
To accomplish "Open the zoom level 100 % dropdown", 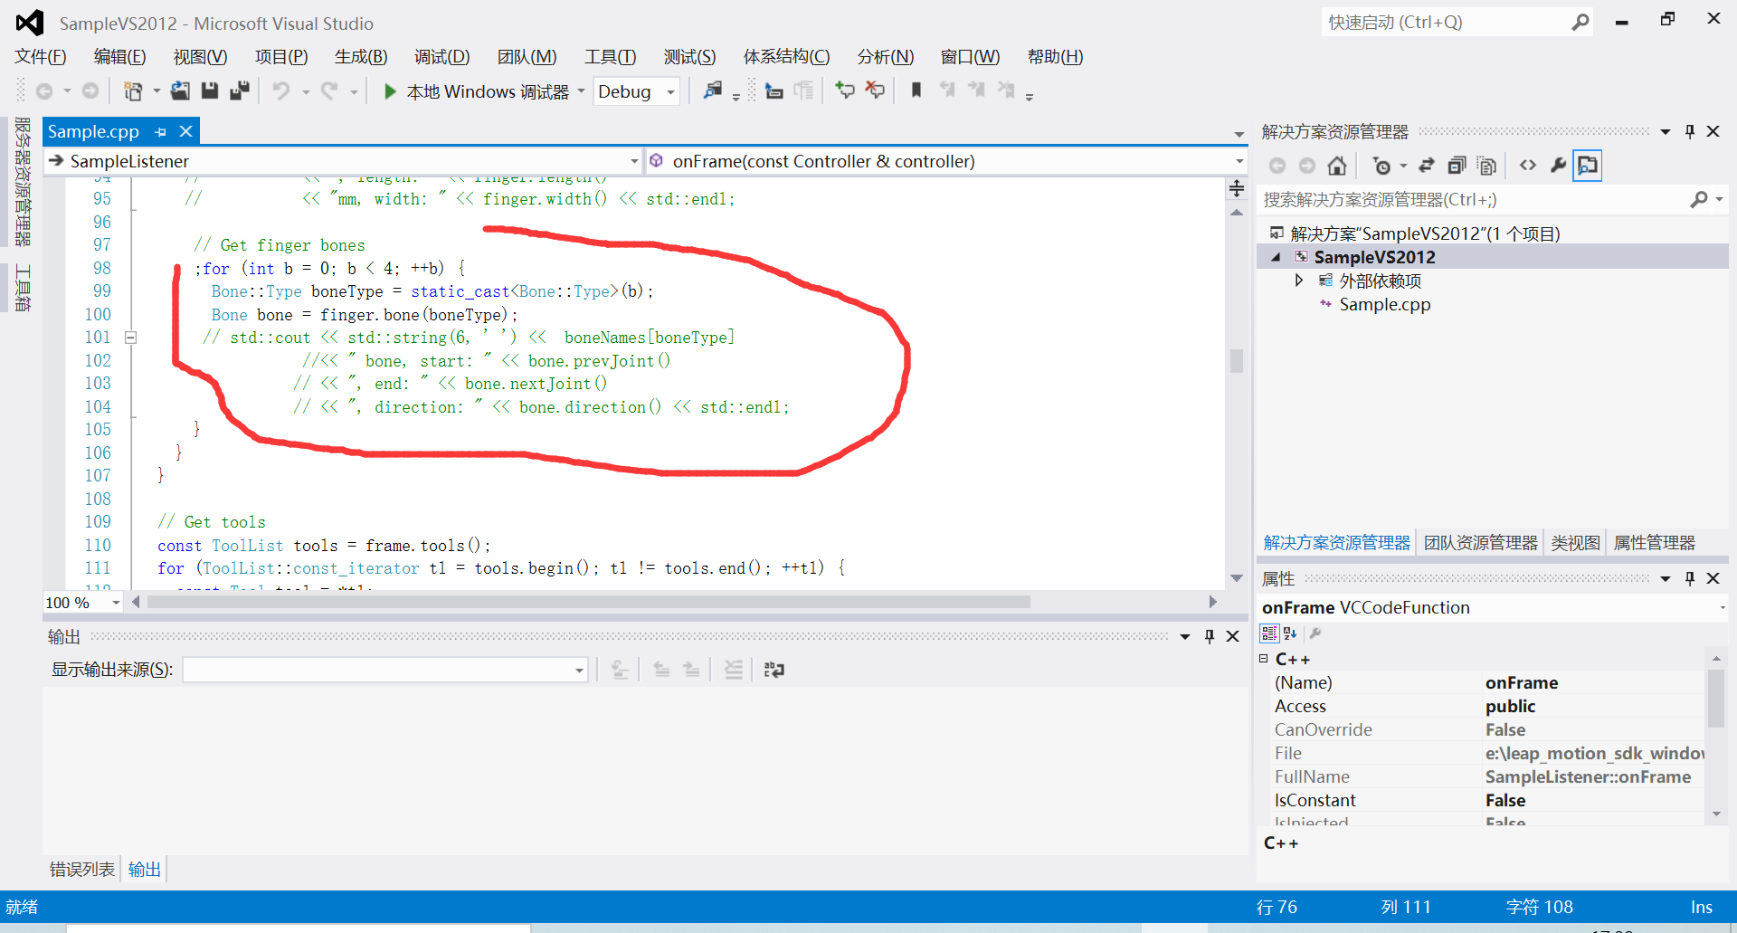I will click(x=116, y=603).
